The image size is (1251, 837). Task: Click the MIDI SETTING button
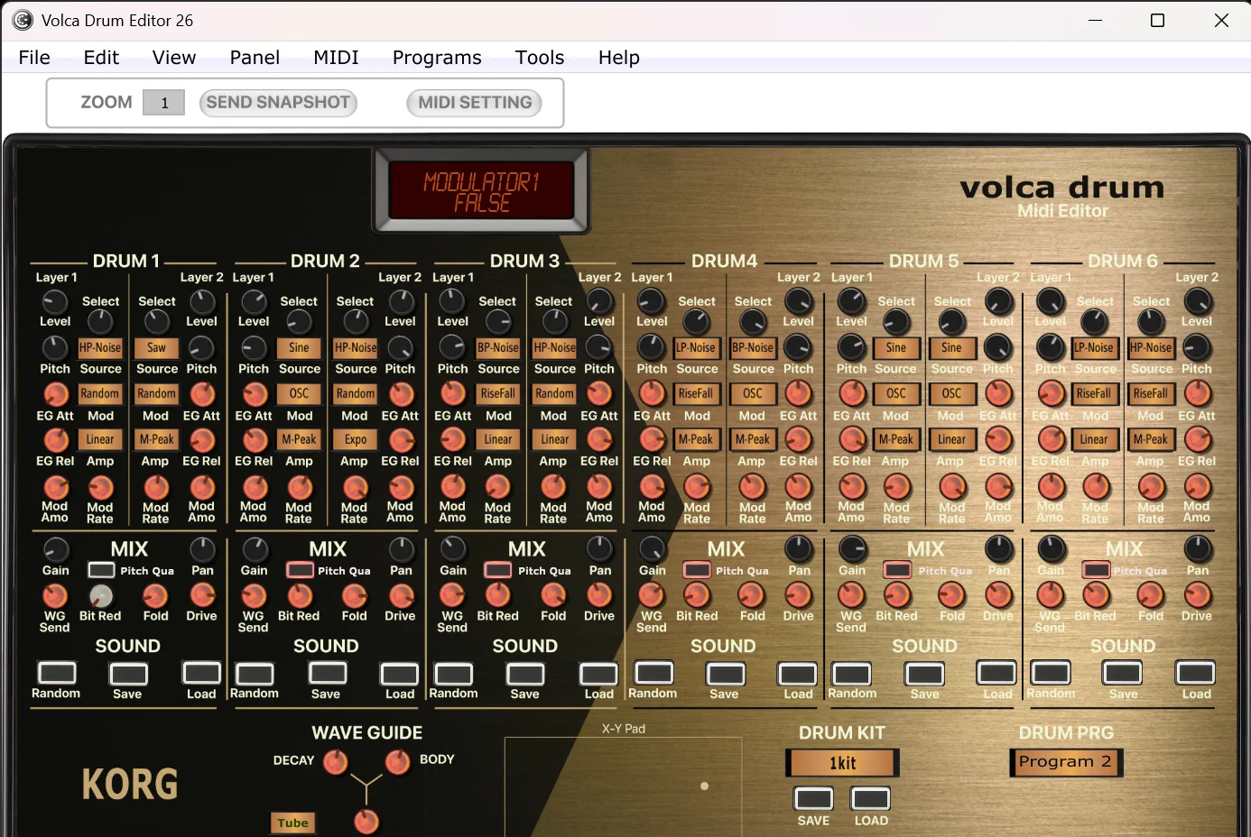[x=475, y=103]
